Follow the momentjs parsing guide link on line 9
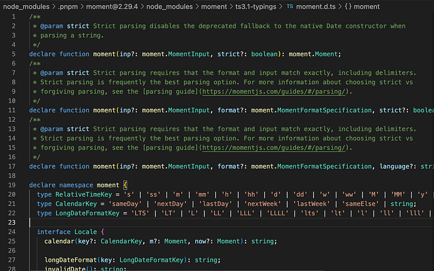This screenshot has width=434, height=271. [x=274, y=92]
